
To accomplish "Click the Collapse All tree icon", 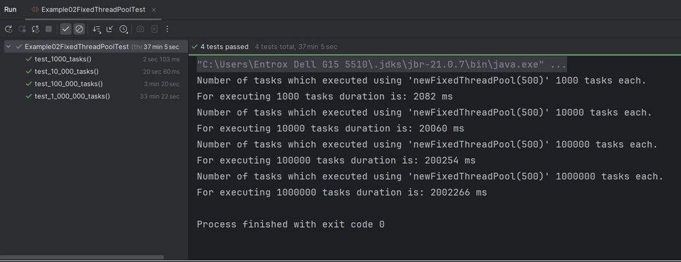I will (x=109, y=29).
